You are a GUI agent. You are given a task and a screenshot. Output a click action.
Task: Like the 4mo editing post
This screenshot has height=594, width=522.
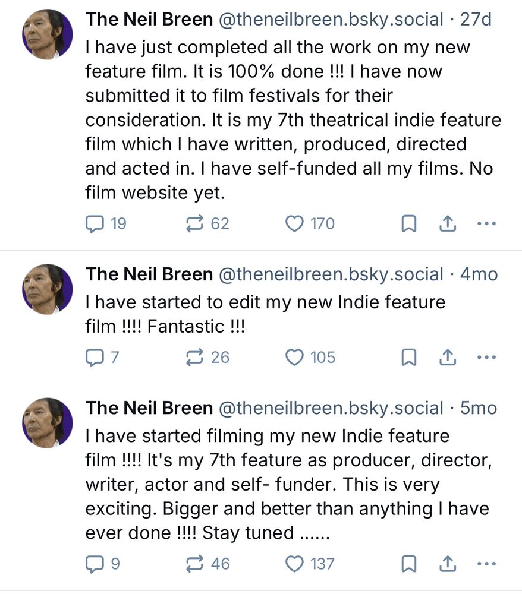point(294,357)
